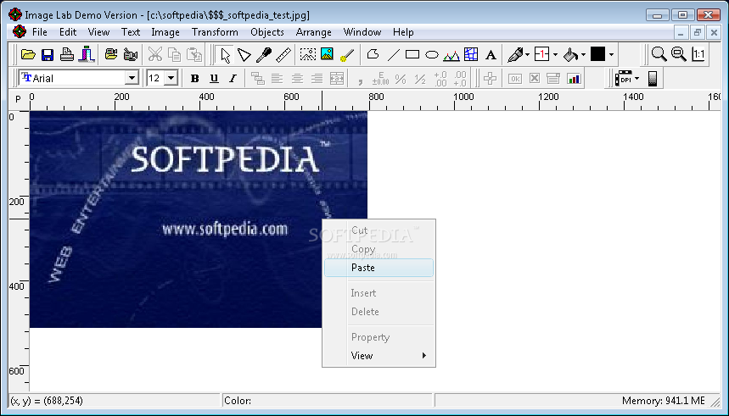Click the scanner acquire icon

[87, 55]
